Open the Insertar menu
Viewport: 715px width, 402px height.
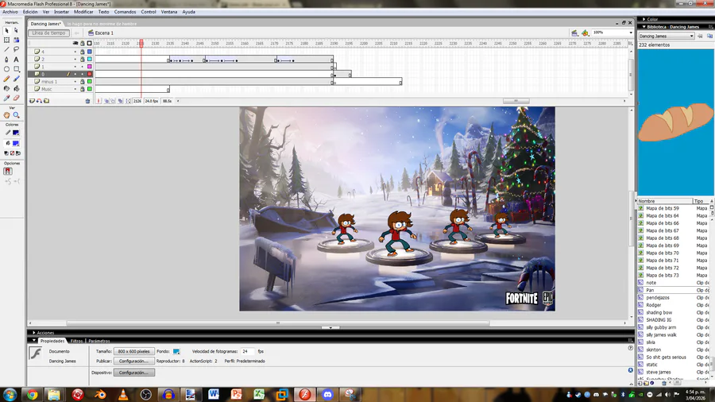point(61,12)
